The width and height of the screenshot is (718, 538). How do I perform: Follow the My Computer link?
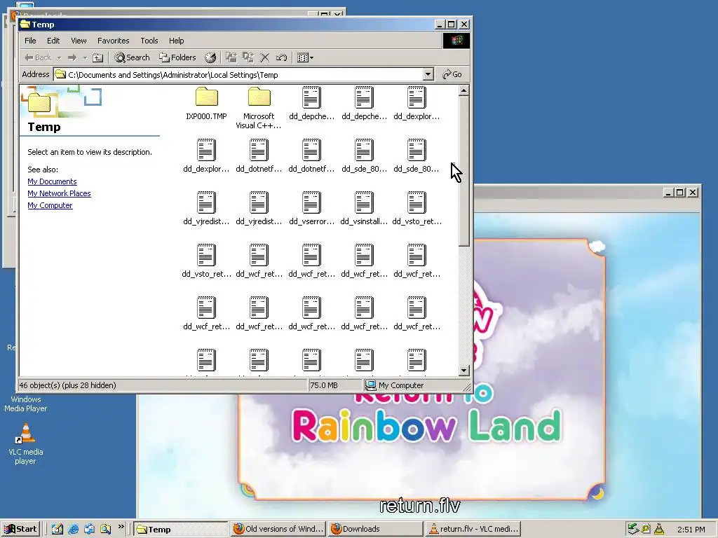(50, 205)
